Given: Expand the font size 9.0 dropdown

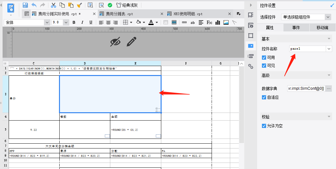Looking at the screenshot, I should click(x=66, y=22).
